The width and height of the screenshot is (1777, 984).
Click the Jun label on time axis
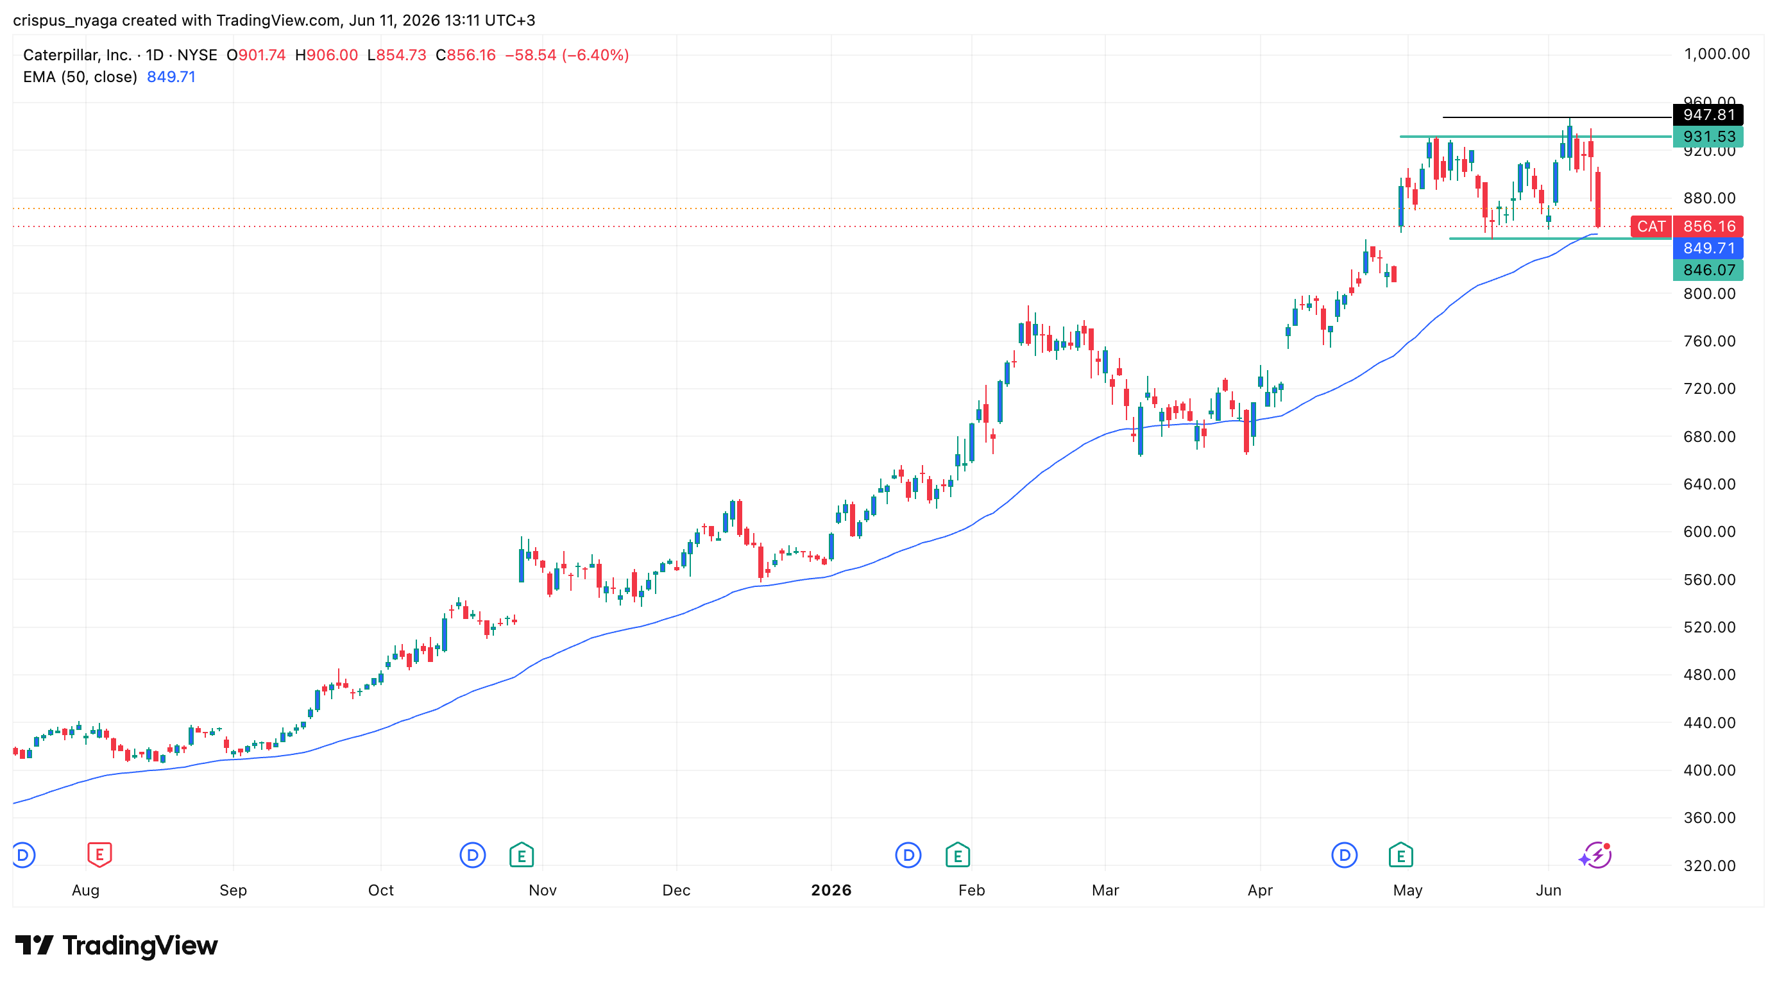[1548, 890]
